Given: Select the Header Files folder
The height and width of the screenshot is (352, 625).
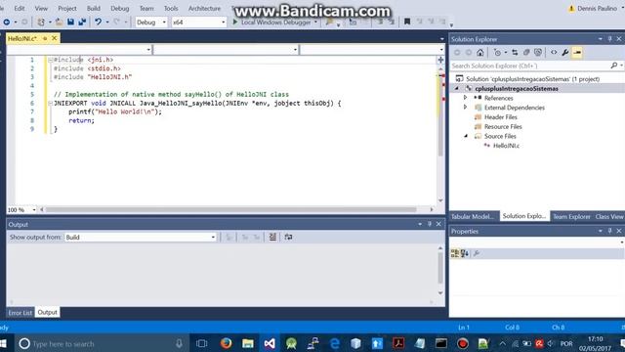Looking at the screenshot, I should (500, 117).
